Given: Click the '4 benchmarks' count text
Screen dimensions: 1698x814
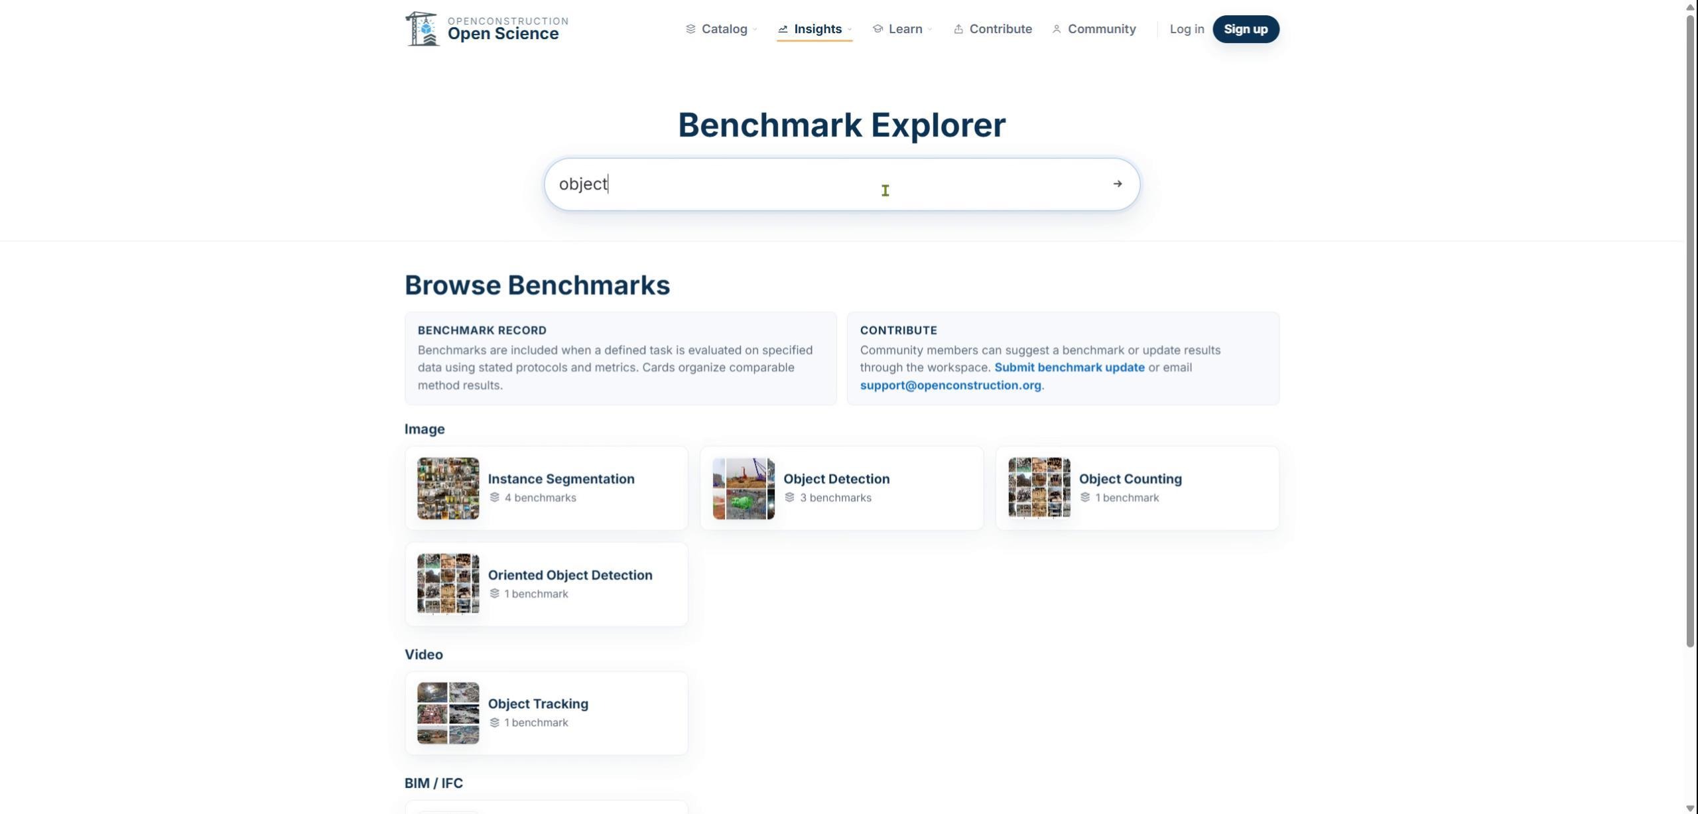Looking at the screenshot, I should (x=540, y=498).
